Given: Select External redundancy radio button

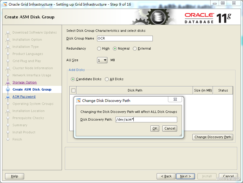Looking at the screenshot, I should click(135, 48).
